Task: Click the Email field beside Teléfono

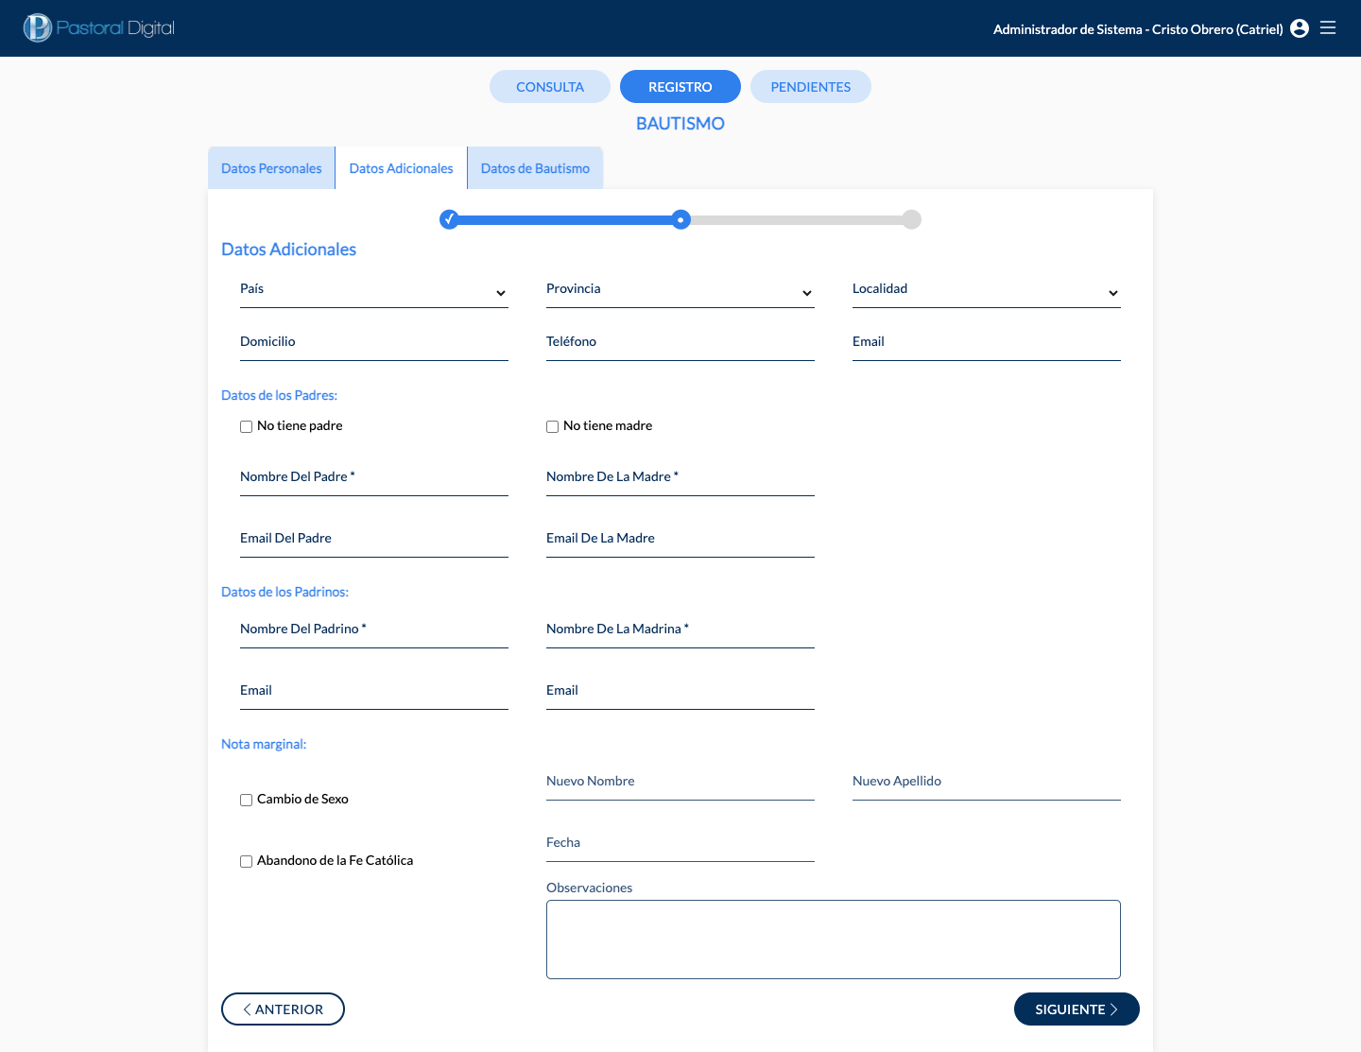Action: pos(987,344)
